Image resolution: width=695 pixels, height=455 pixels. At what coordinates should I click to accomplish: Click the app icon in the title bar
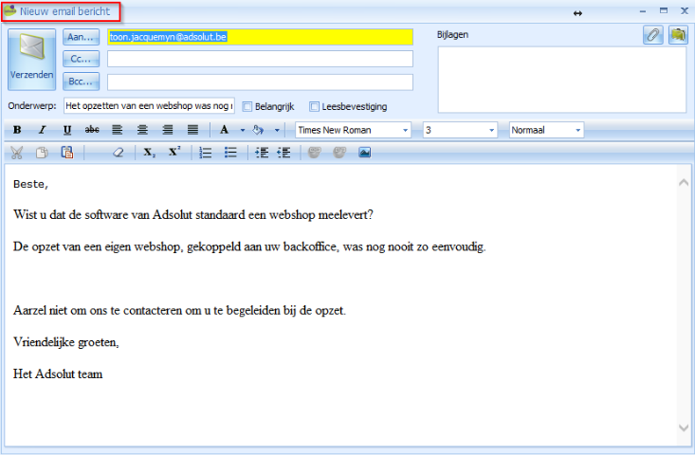coord(9,10)
